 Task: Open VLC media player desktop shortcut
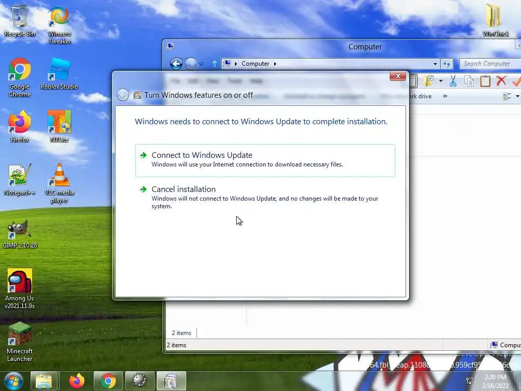[x=59, y=183]
